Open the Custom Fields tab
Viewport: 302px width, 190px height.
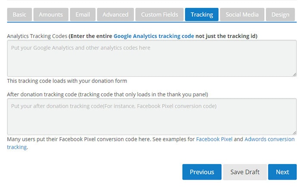tap(159, 15)
